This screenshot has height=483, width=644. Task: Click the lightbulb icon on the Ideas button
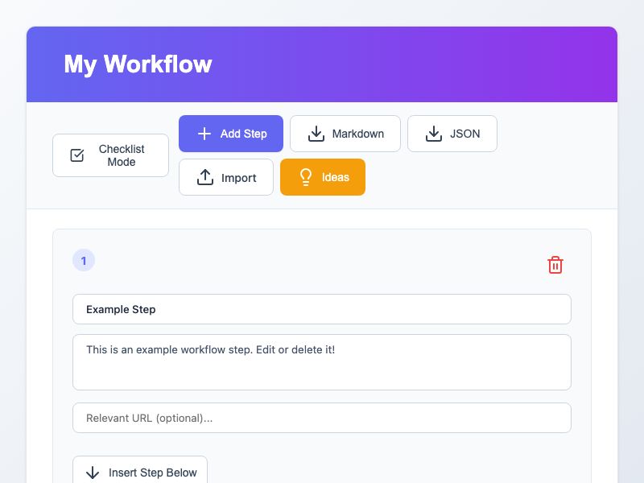306,177
